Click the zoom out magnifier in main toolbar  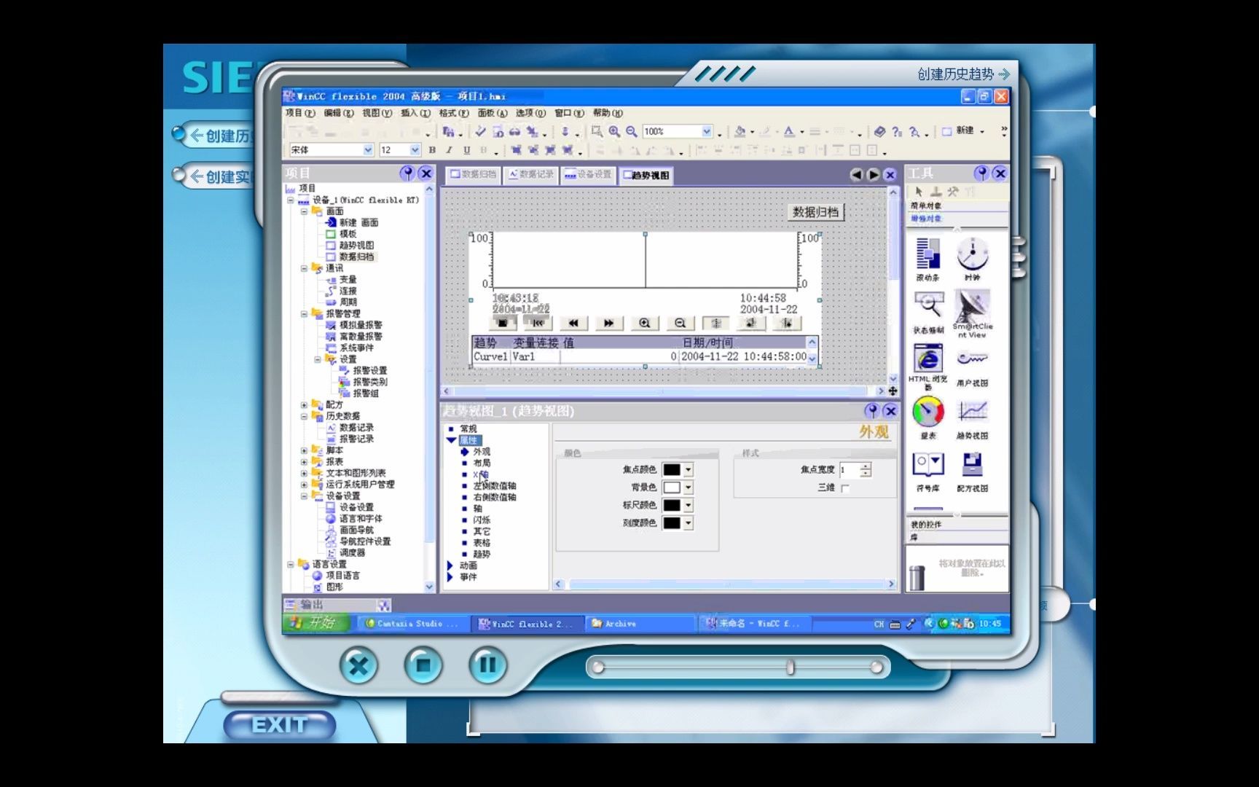pos(632,131)
